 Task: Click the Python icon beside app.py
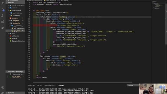tap(10, 38)
